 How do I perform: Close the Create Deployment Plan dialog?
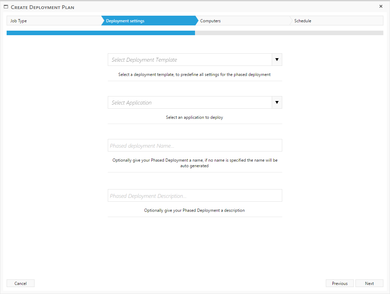tap(381, 6)
